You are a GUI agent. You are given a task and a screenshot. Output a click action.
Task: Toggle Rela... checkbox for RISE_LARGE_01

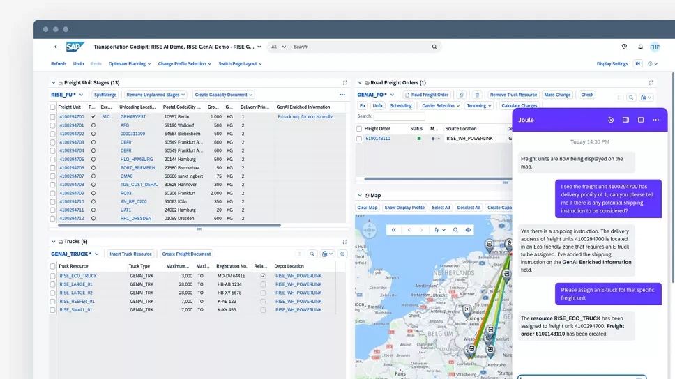tap(263, 284)
